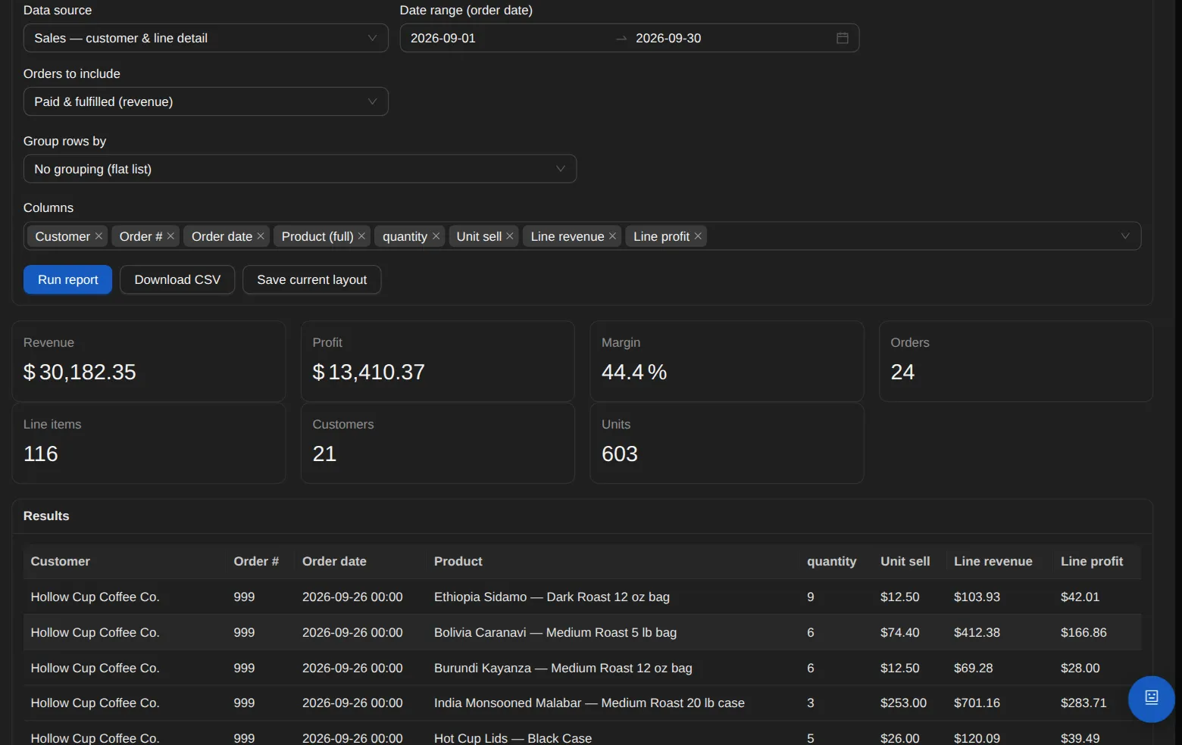This screenshot has width=1182, height=745.
Task: Expand the Columns selector arrow
Action: [x=1125, y=236]
